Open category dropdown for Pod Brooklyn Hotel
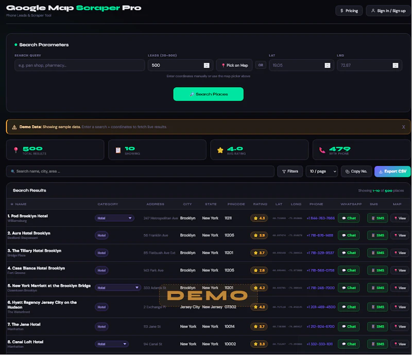 coord(114,218)
